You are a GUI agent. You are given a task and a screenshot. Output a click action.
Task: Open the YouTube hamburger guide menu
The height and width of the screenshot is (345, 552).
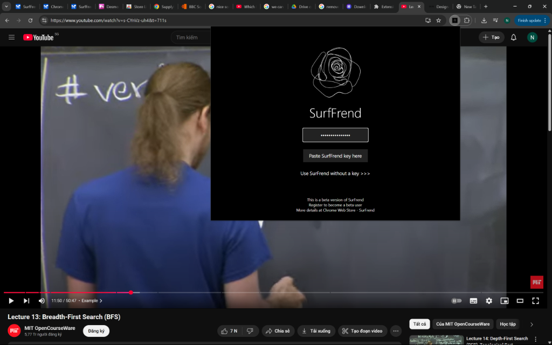12,37
